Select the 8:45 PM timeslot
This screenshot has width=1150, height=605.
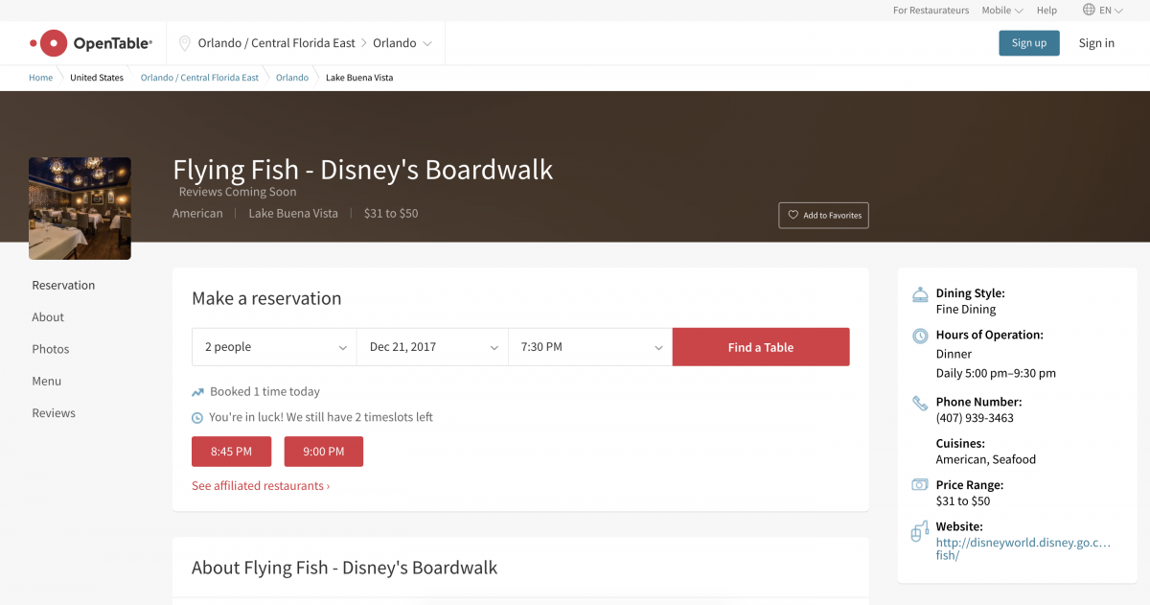(231, 452)
